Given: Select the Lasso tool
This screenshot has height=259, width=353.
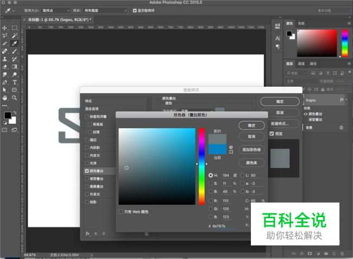Looking at the screenshot, I should point(4,35).
